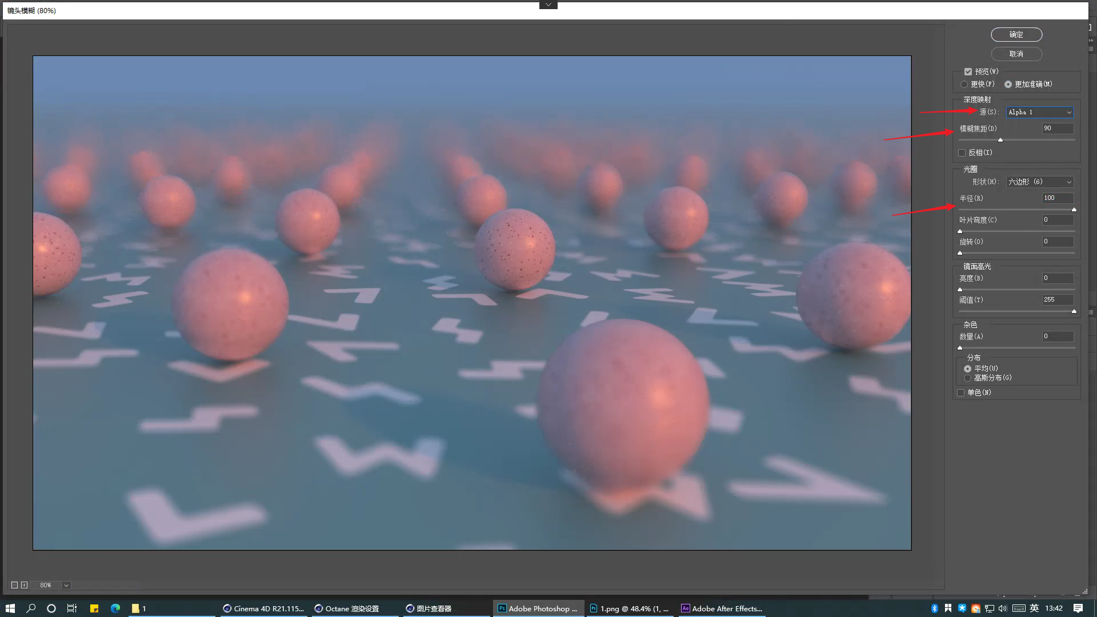The height and width of the screenshot is (617, 1097).
Task: Switch to Adobe After Effects taskbar window
Action: [722, 608]
